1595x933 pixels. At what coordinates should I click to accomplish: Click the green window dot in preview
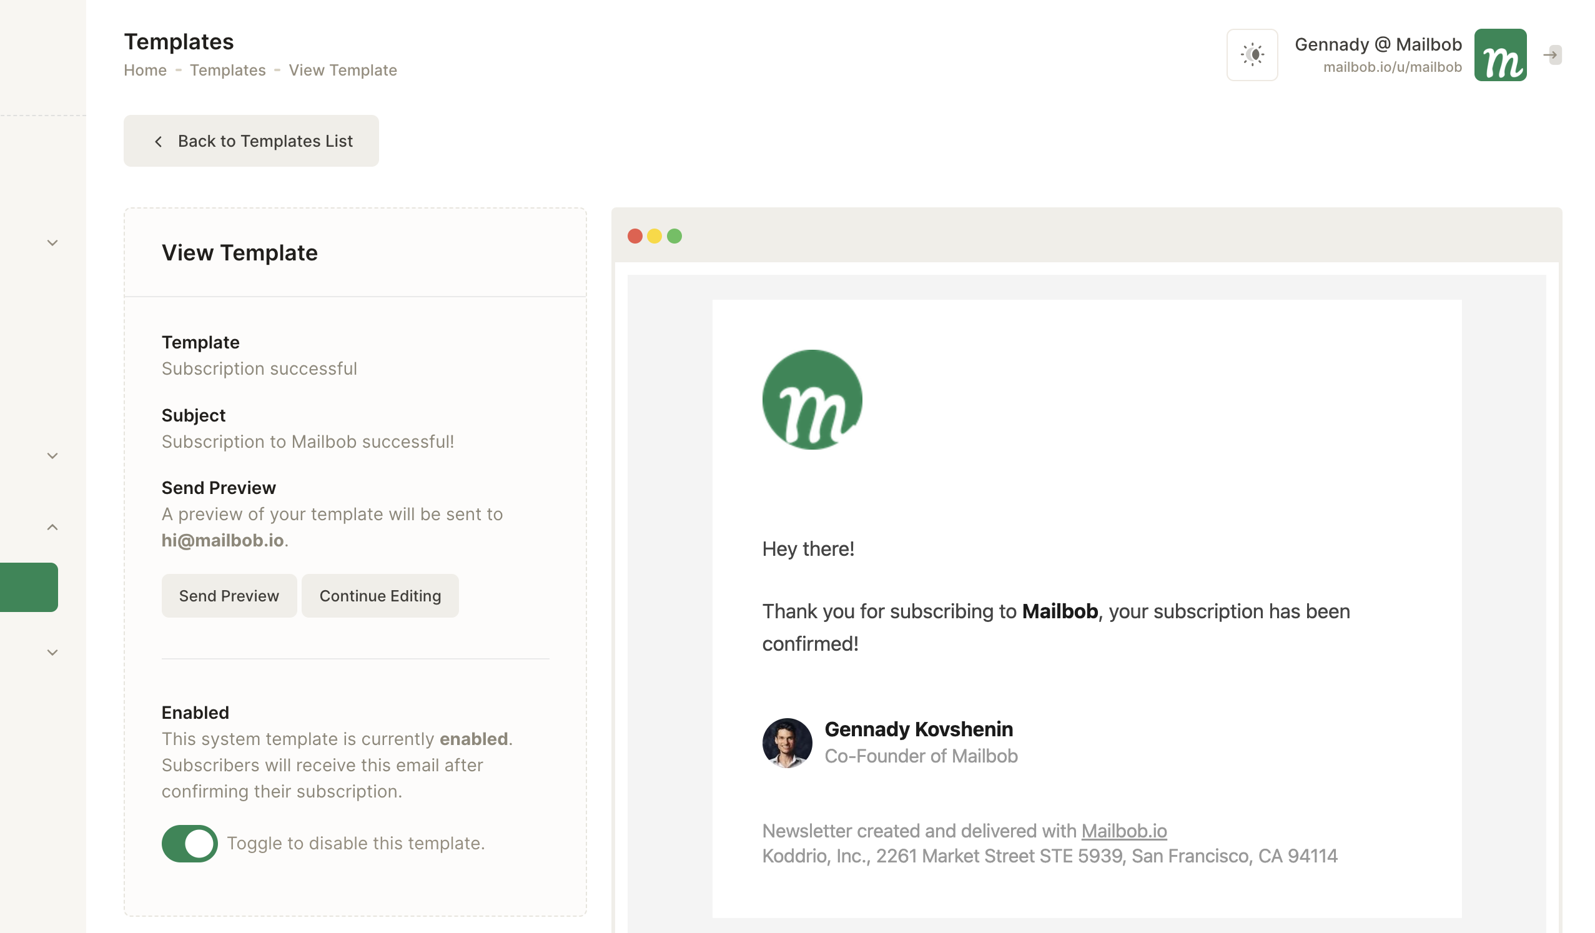pyautogui.click(x=674, y=236)
